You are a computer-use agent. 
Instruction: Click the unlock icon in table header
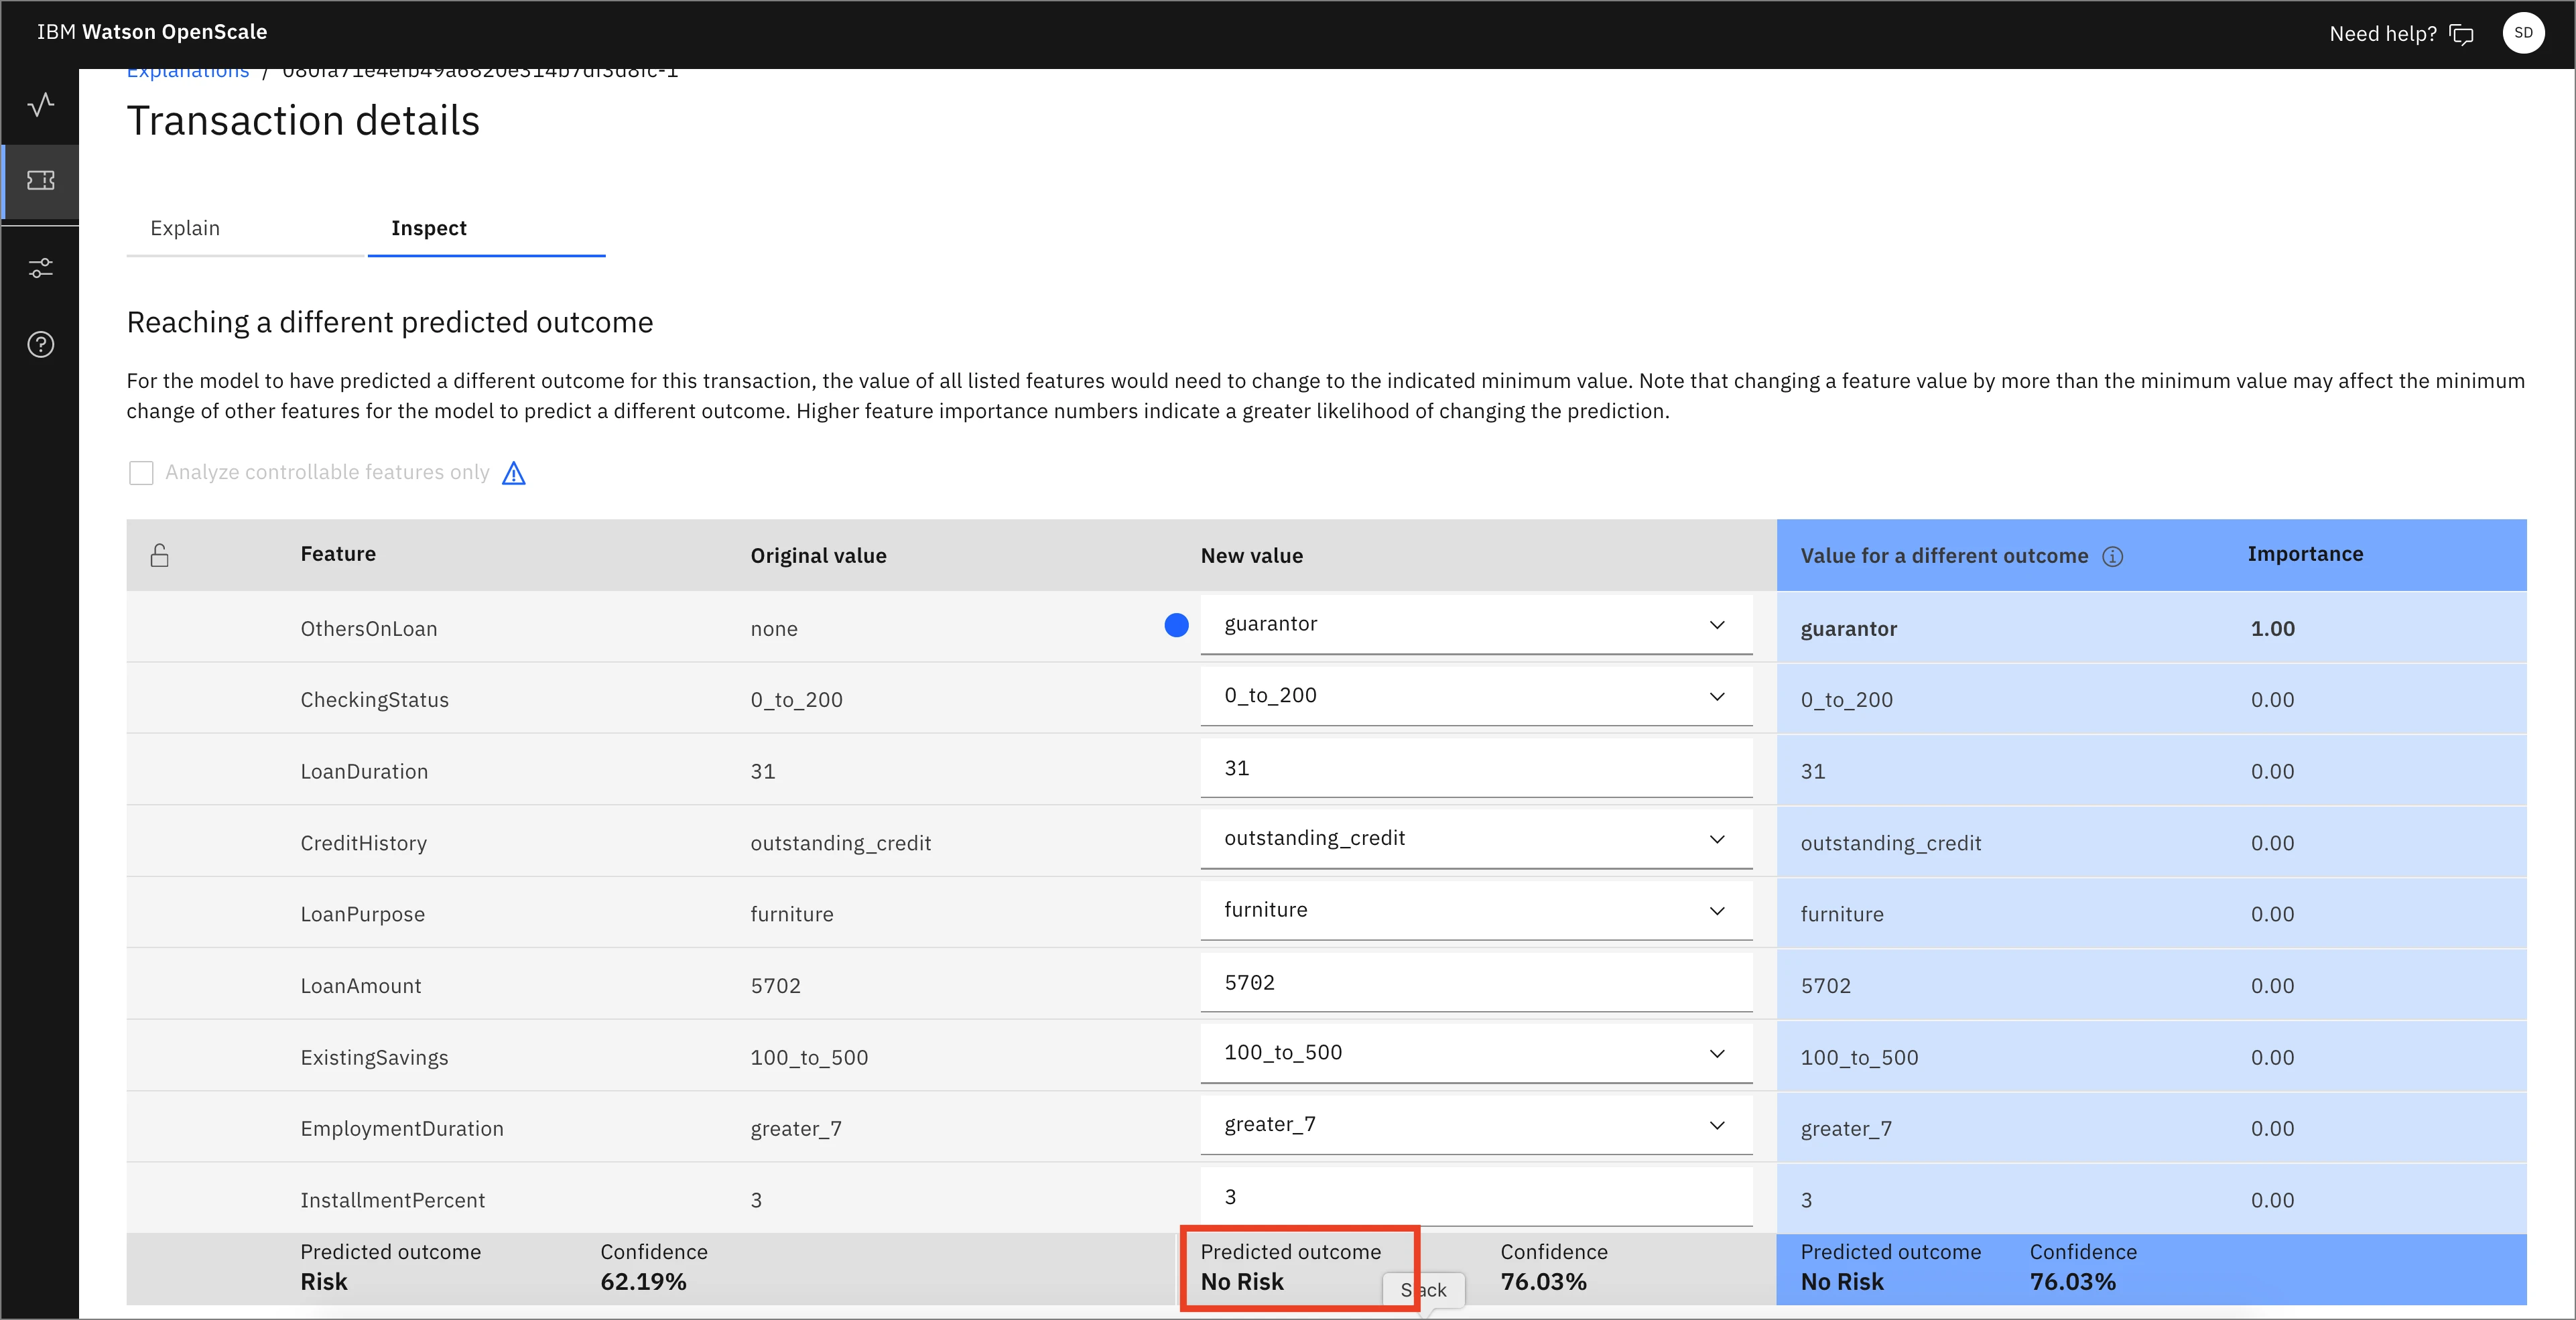pos(159,555)
